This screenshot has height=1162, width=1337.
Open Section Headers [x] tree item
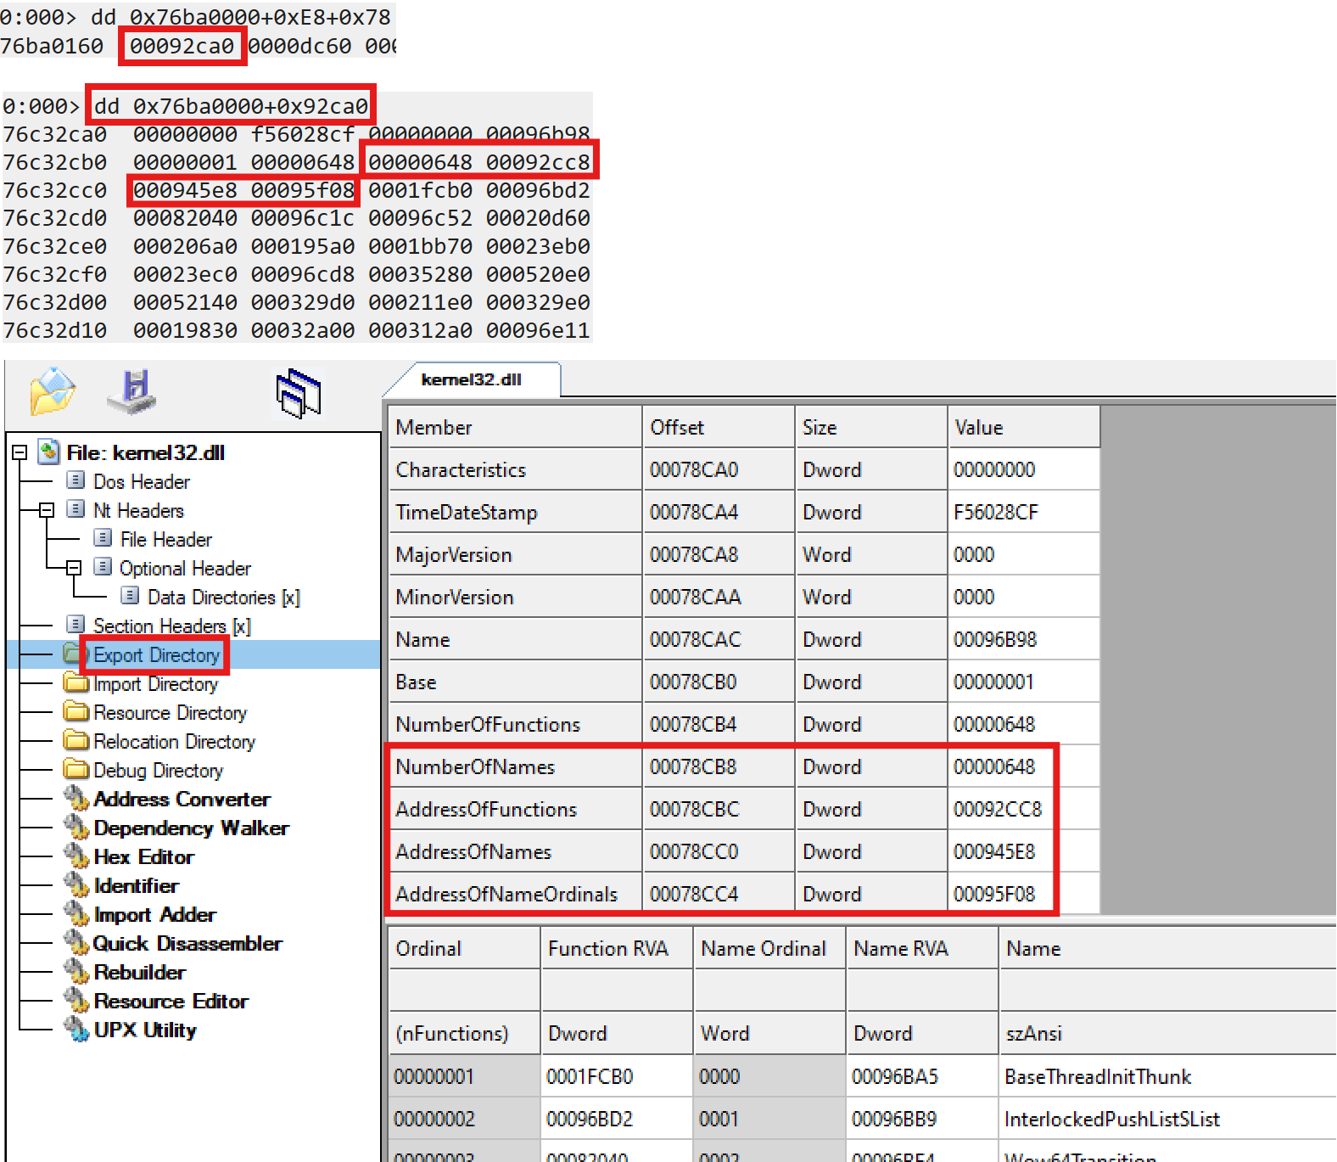172,626
